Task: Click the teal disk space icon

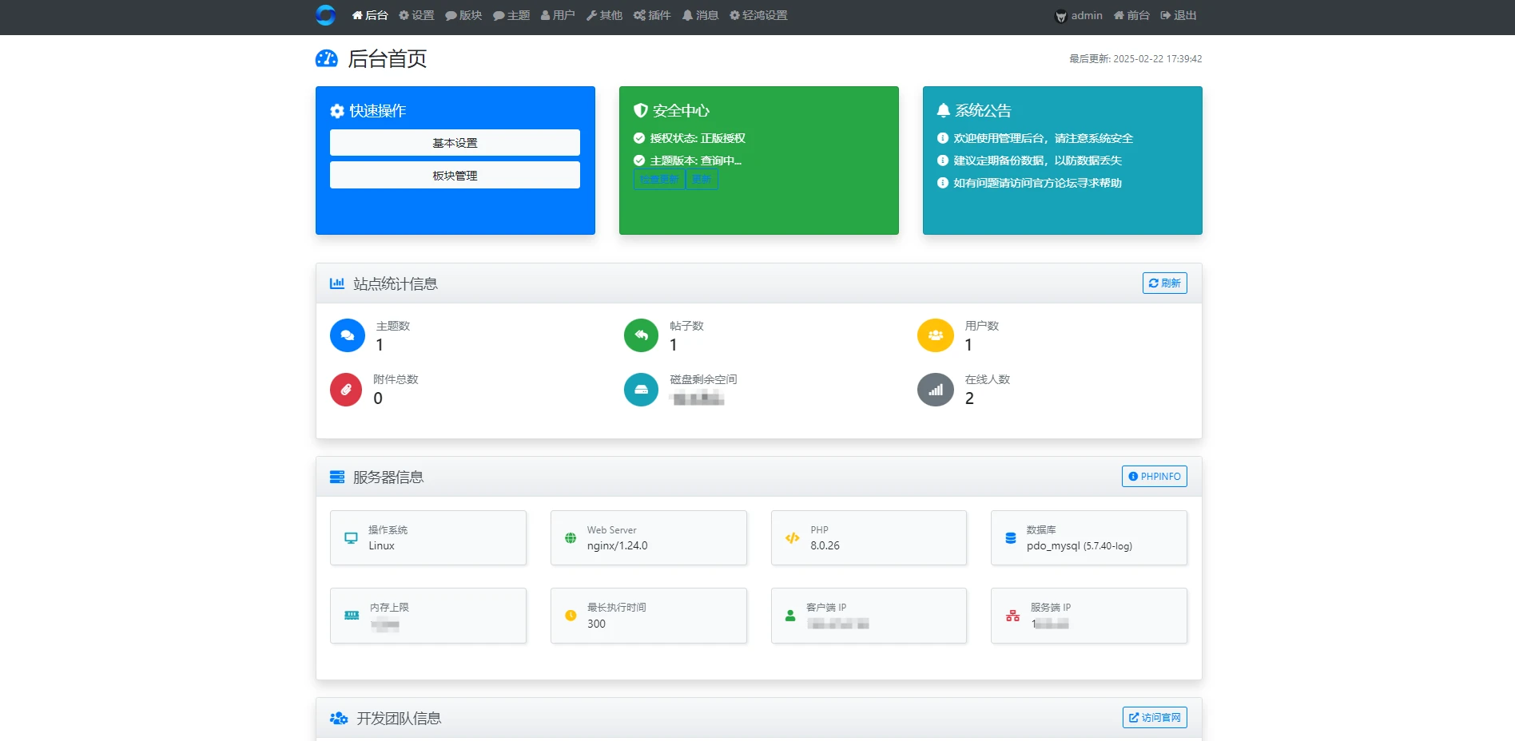Action: tap(641, 390)
